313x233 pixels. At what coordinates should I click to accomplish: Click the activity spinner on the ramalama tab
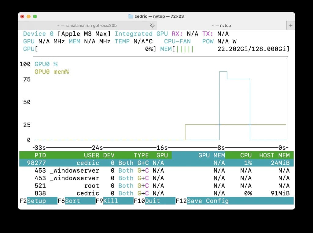coord(152,26)
